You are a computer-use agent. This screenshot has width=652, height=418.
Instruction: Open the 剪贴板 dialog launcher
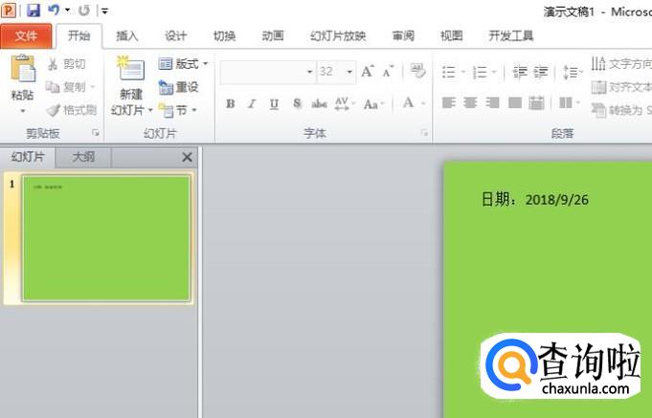click(x=96, y=133)
